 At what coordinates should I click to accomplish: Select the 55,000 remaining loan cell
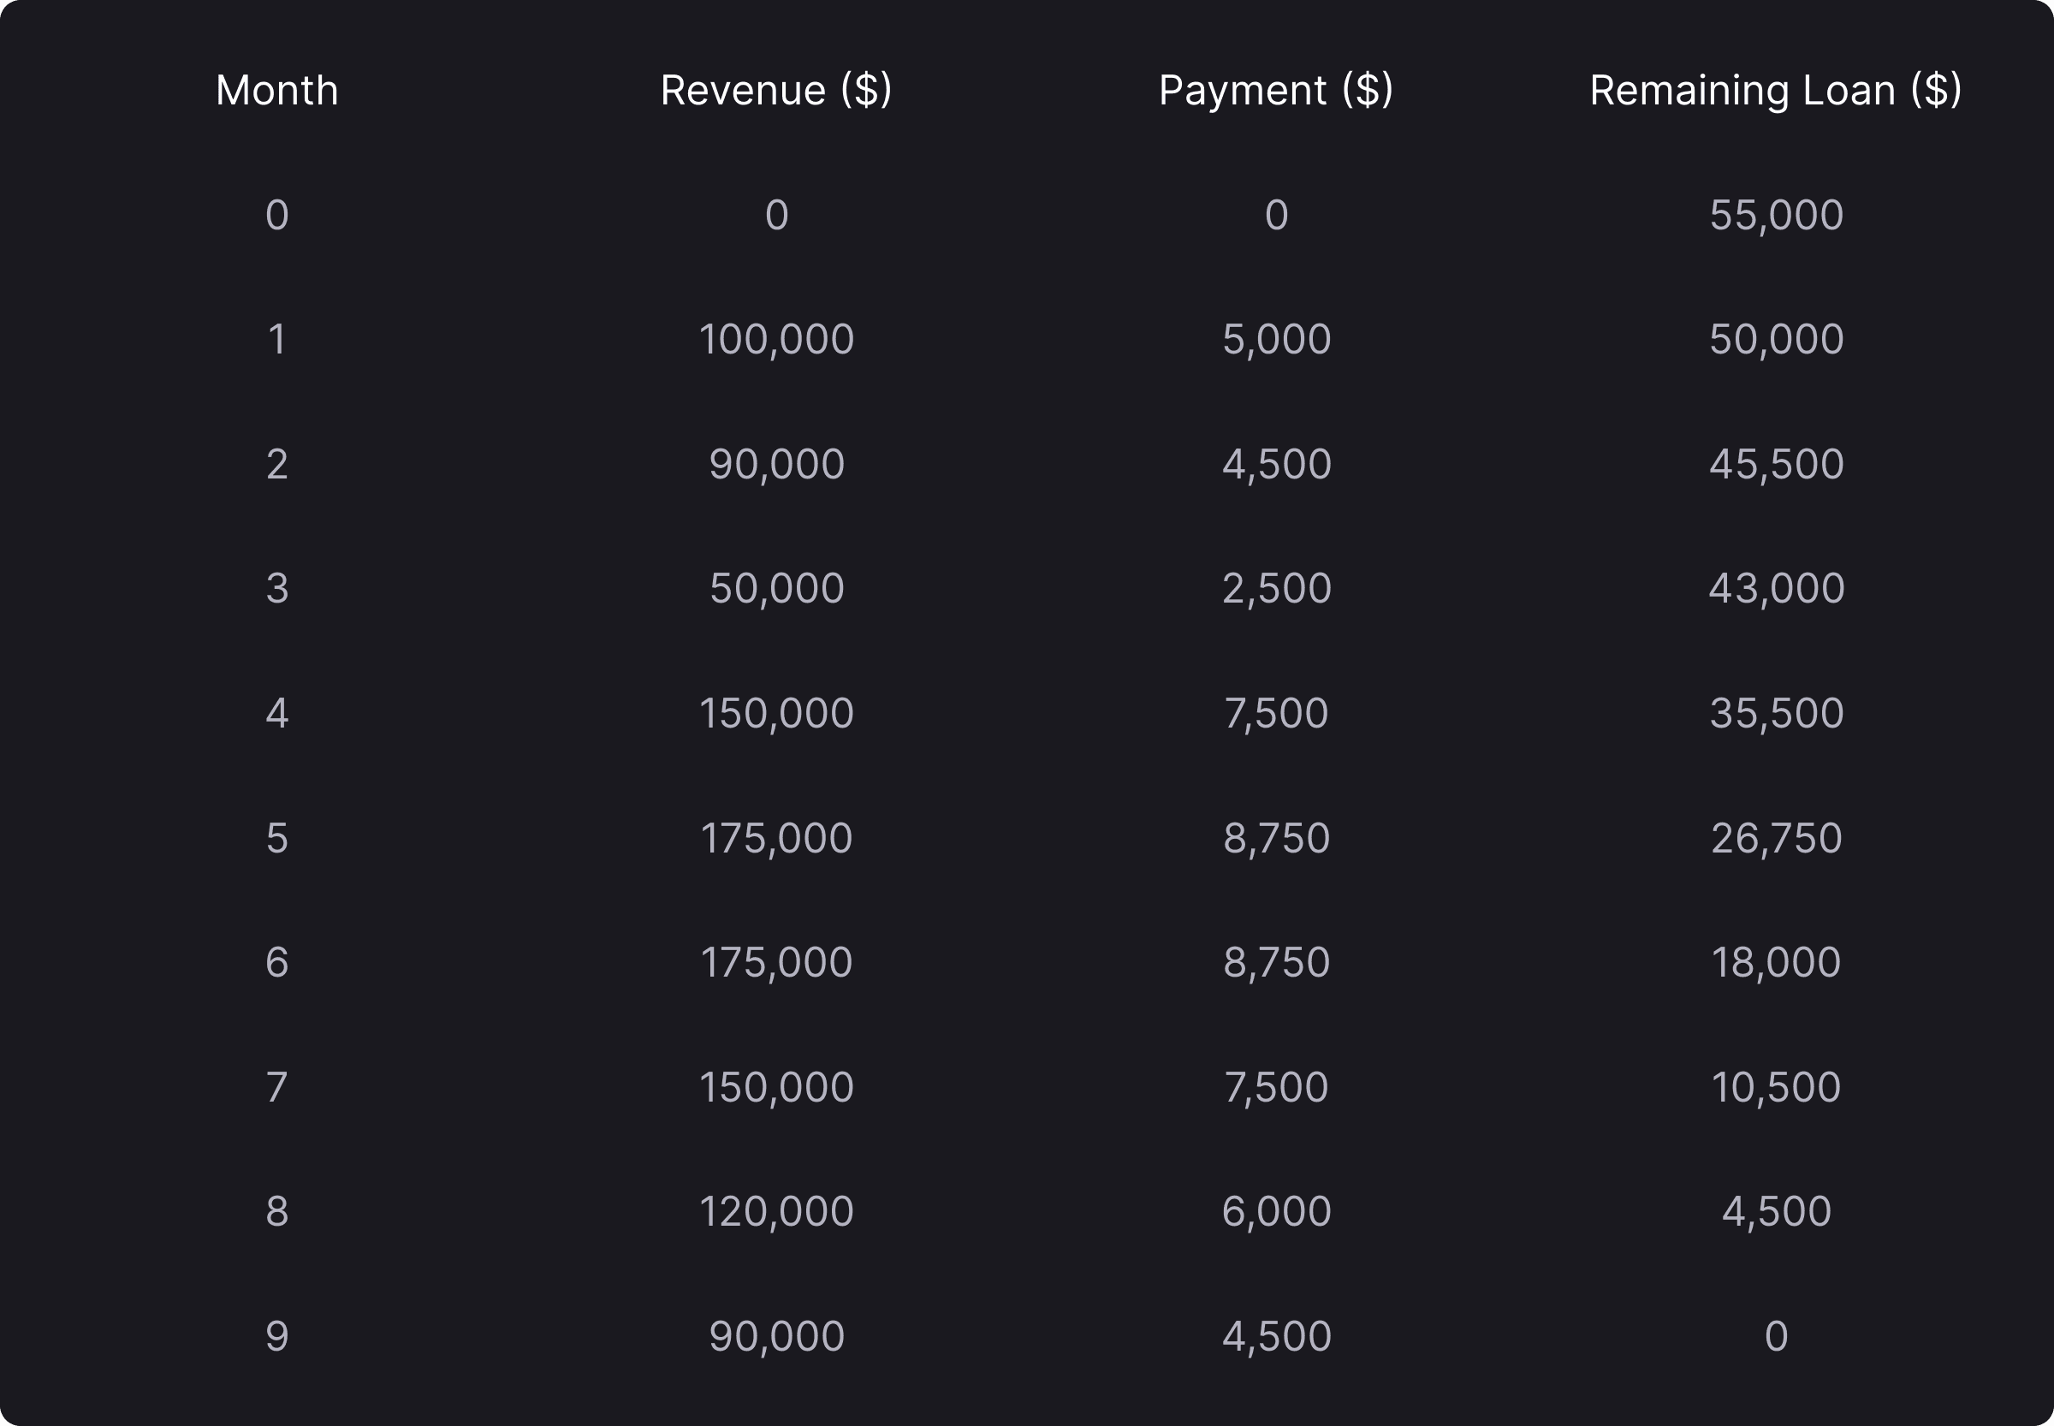[x=1775, y=216]
